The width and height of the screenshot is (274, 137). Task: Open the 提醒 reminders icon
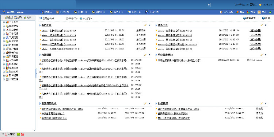[x=248, y=12]
